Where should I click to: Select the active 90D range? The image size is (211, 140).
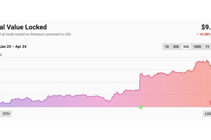(x=186, y=47)
